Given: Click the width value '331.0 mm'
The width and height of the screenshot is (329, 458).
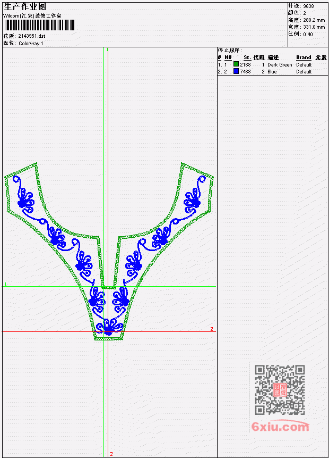Looking at the screenshot, I should (314, 27).
